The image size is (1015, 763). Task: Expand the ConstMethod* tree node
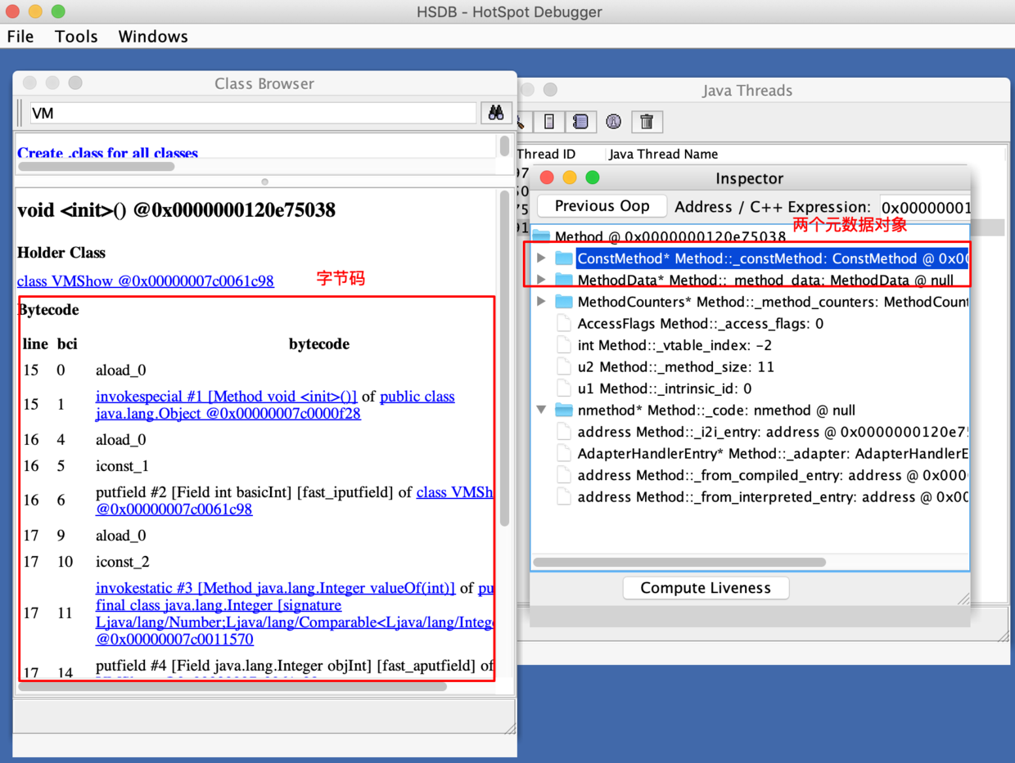coord(542,258)
